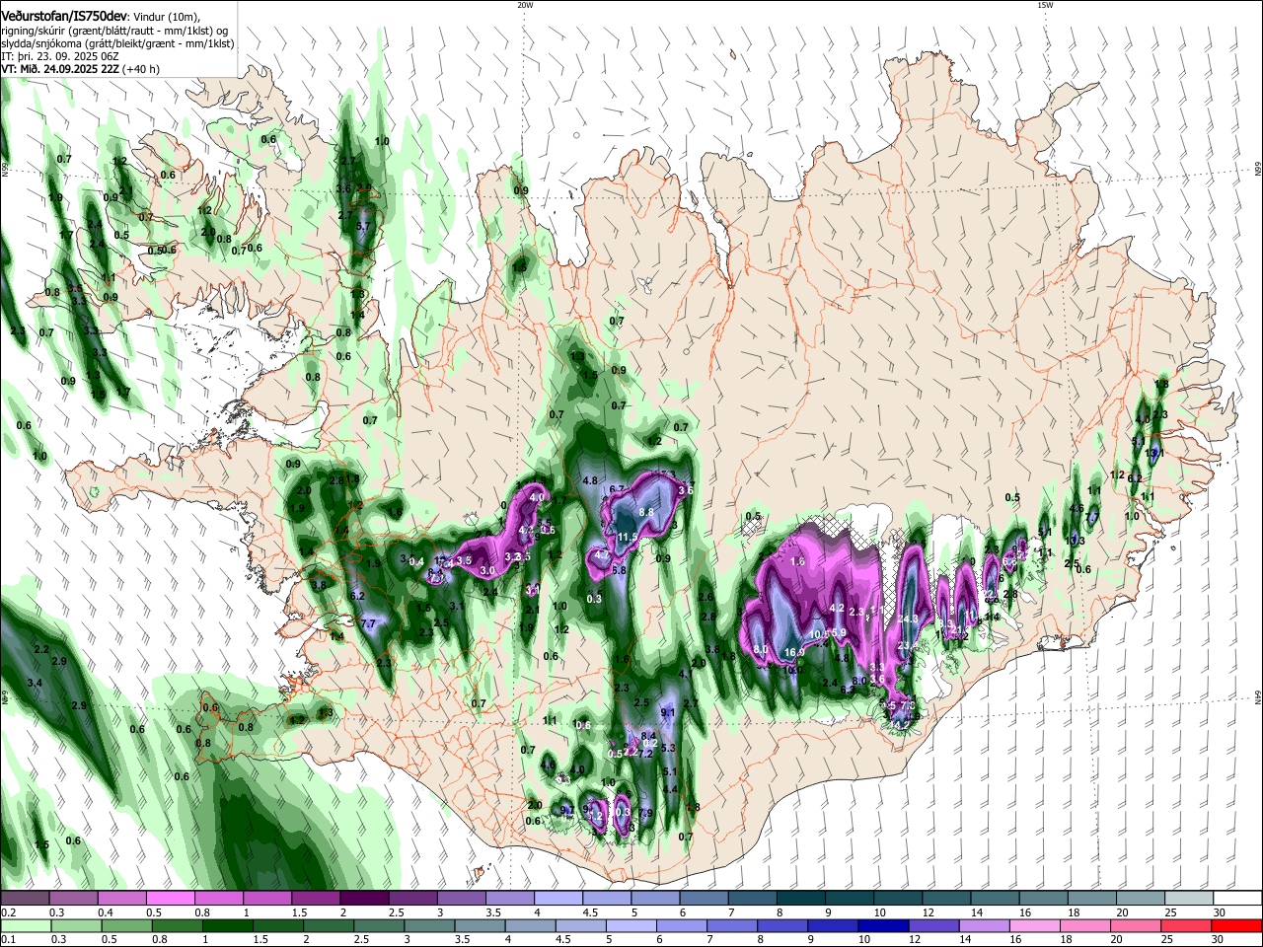
Task: Click the 20W longitude label
Action: coord(525,5)
